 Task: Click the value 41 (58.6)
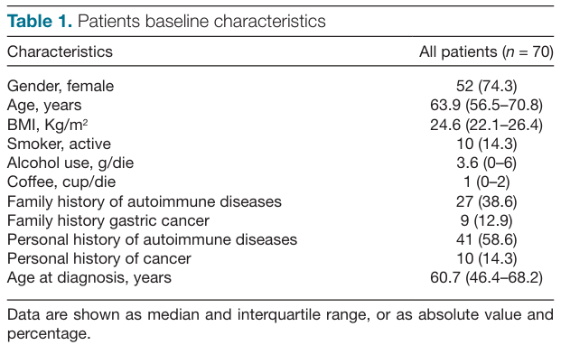point(486,239)
